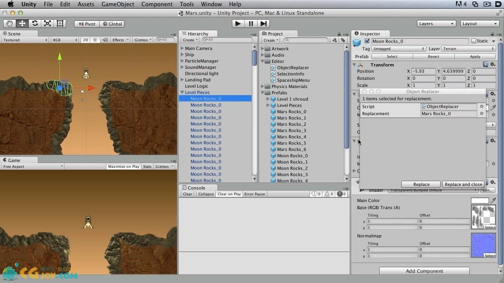The height and width of the screenshot is (283, 504).
Task: Toggle Collapse in Console
Action: click(x=206, y=194)
